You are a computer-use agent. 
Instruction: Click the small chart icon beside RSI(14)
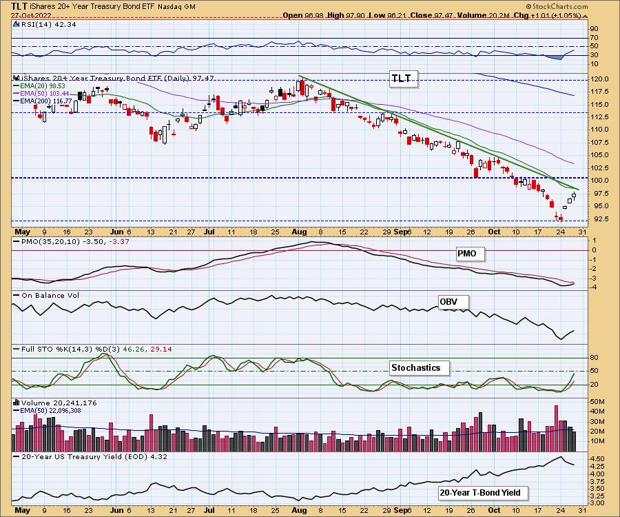[x=17, y=24]
